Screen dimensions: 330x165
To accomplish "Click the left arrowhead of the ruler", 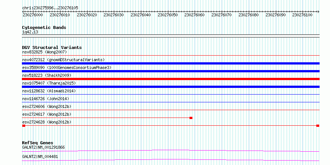I will tap(23, 12).
